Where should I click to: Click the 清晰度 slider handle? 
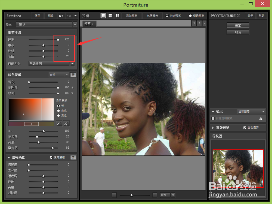coord(29,165)
